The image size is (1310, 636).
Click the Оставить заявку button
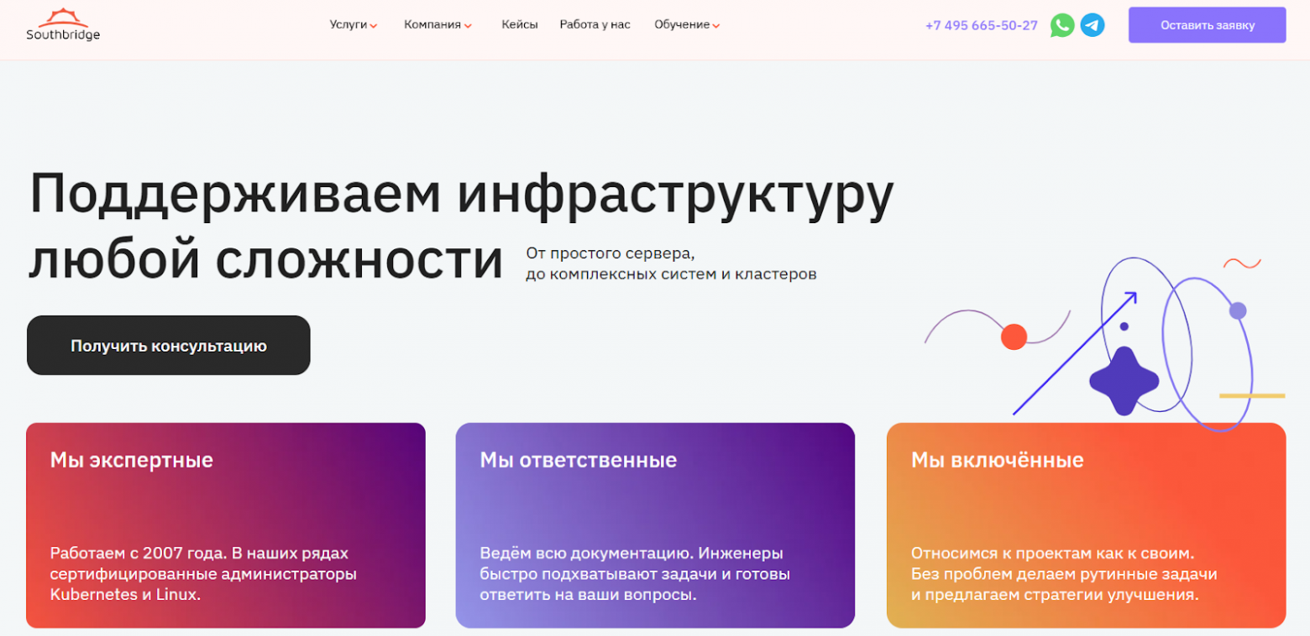pyautogui.click(x=1207, y=24)
